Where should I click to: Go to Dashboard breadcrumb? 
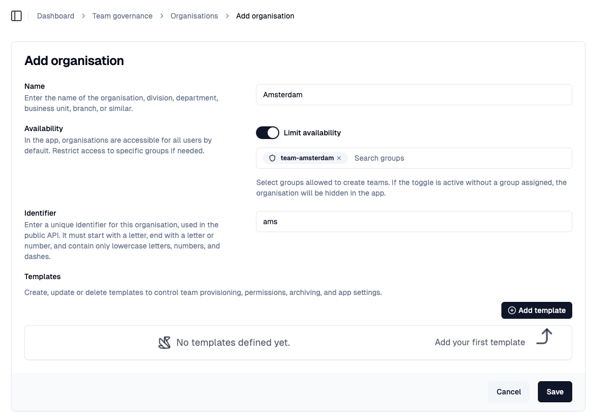(x=56, y=16)
